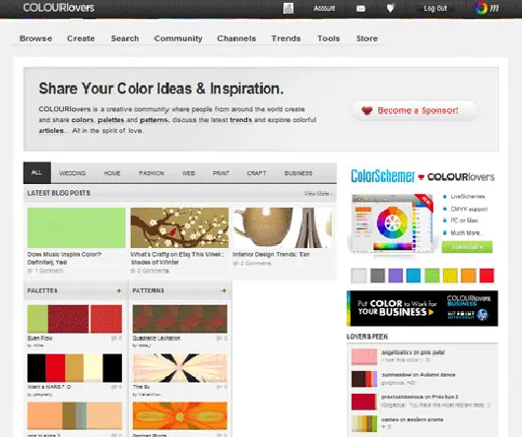Open the messages envelope icon

click(x=360, y=8)
